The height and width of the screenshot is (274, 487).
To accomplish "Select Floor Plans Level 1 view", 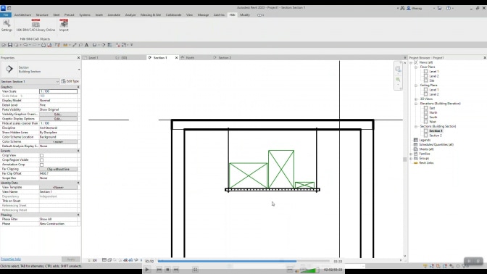I will click(434, 72).
